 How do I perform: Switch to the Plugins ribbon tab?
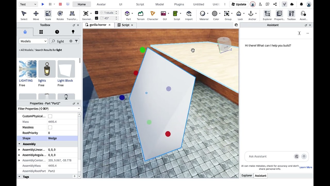pos(179,4)
